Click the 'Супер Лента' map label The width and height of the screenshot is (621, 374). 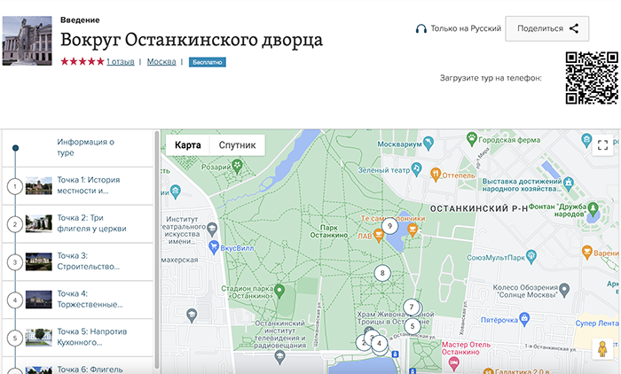[597, 323]
